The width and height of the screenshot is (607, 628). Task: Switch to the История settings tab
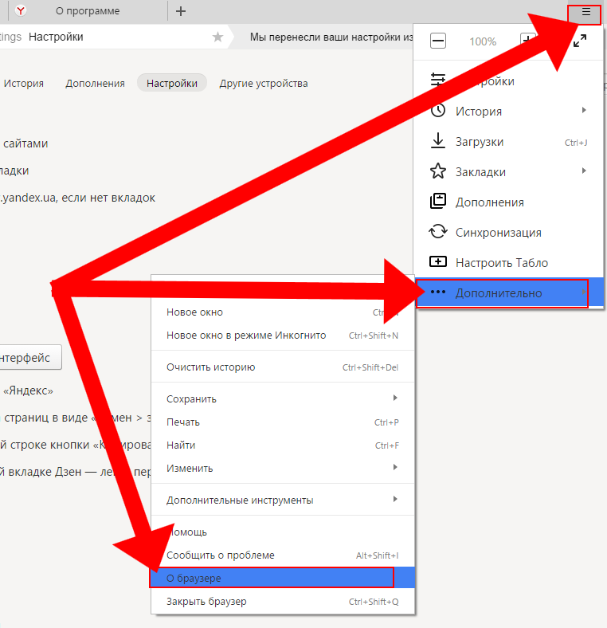click(24, 83)
